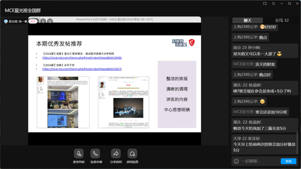This screenshot has width=301, height=169.
Task: Toggle the host microphone icon above the slide
Action: [x=43, y=21]
